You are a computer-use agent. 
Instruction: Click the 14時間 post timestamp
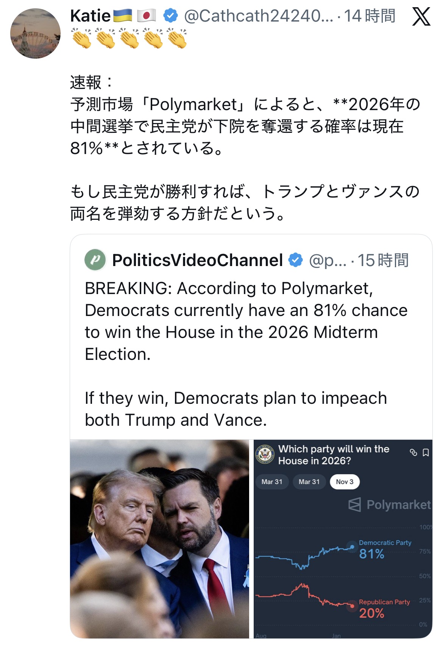370,16
